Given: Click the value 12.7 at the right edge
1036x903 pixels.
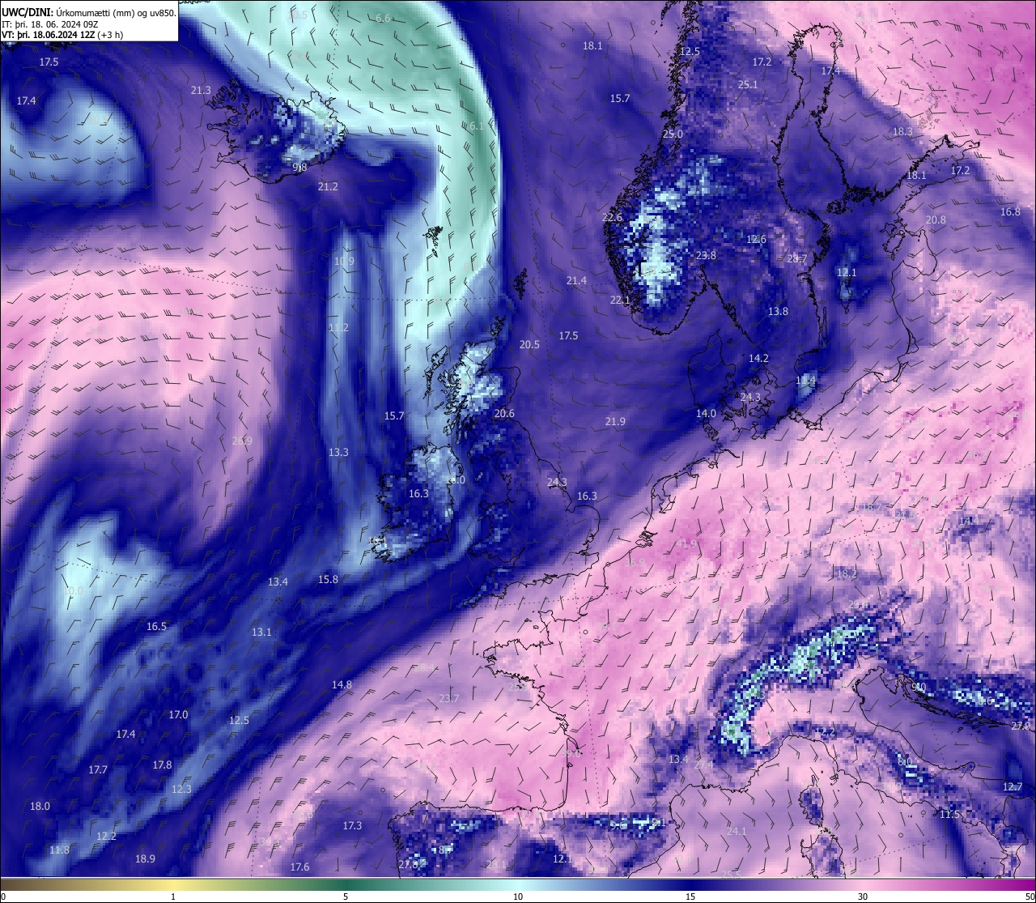Looking at the screenshot, I should 1013,786.
